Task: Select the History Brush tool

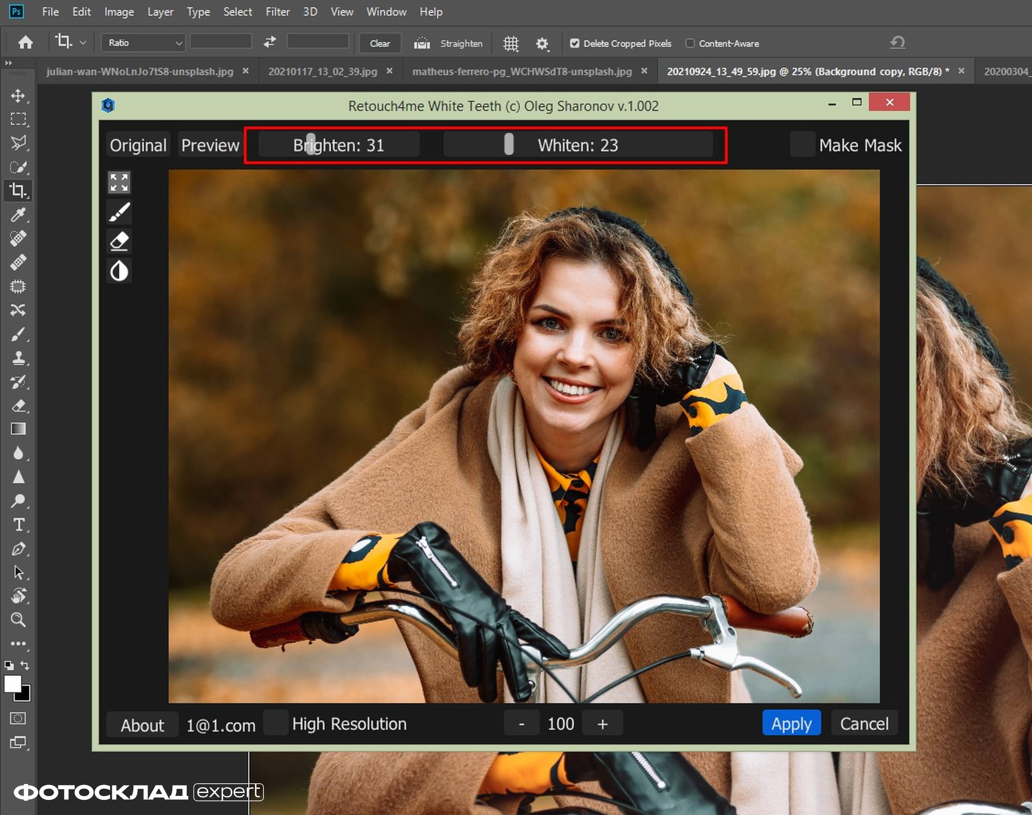Action: 18,382
